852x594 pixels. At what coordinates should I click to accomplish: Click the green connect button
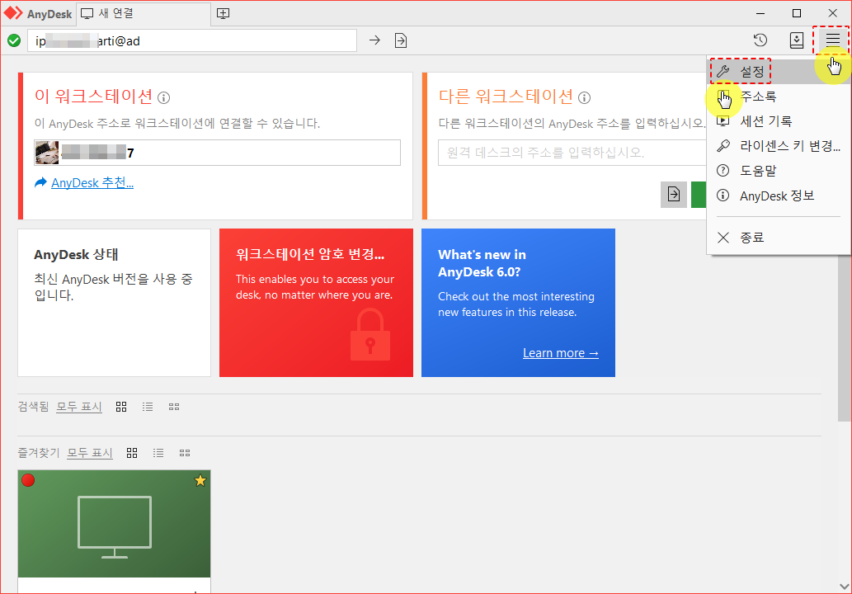(699, 195)
